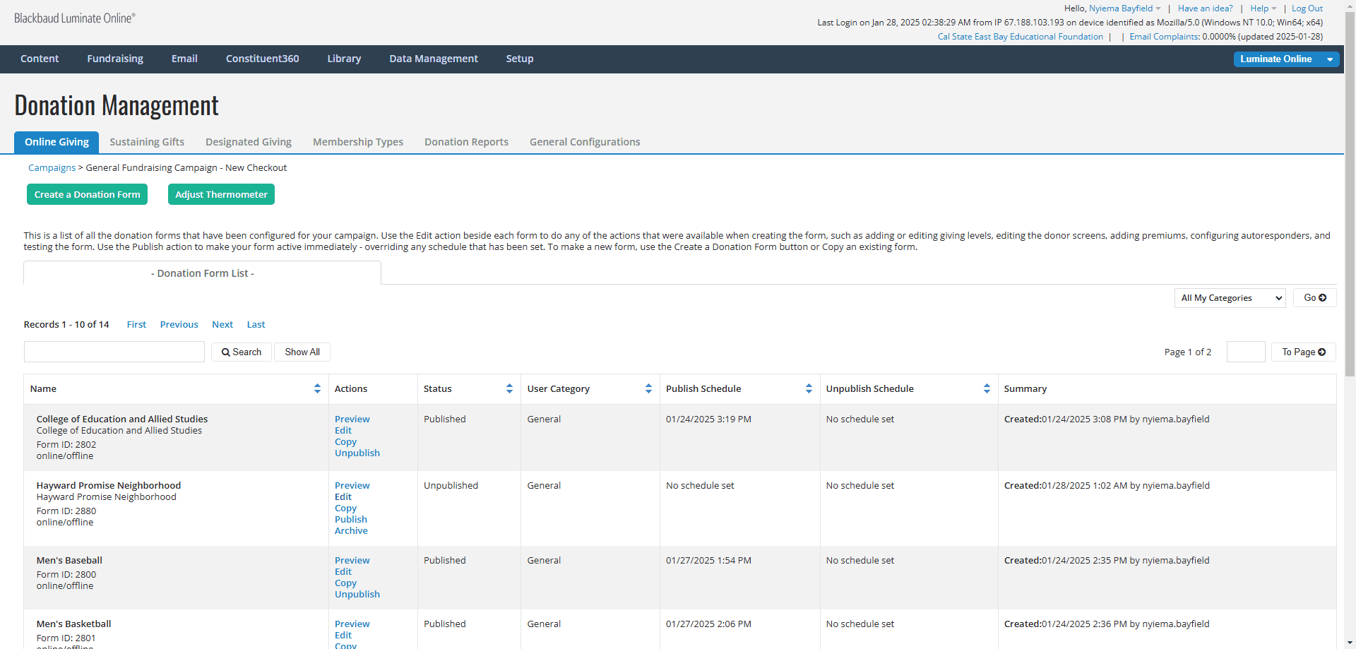Select 'Form ID: 2880' text
Image resolution: width=1356 pixels, height=649 pixels.
[66, 511]
